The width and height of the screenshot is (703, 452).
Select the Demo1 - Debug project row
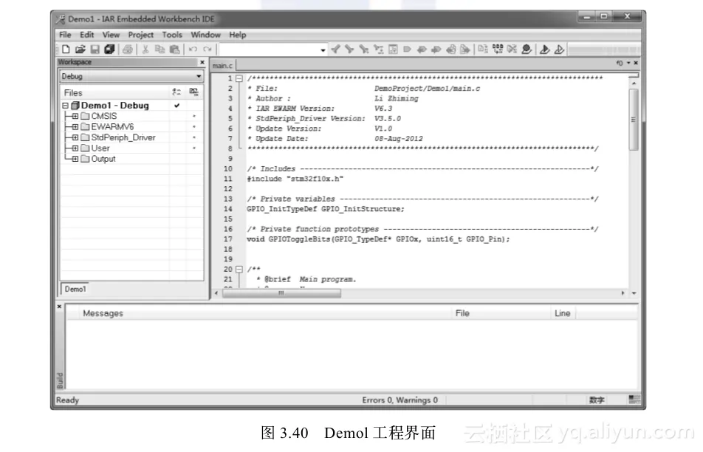[131, 106]
